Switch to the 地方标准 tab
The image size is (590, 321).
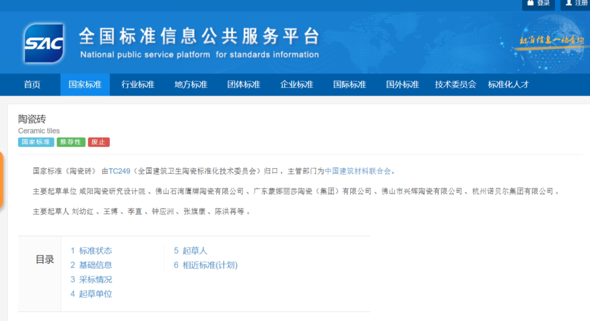[190, 85]
